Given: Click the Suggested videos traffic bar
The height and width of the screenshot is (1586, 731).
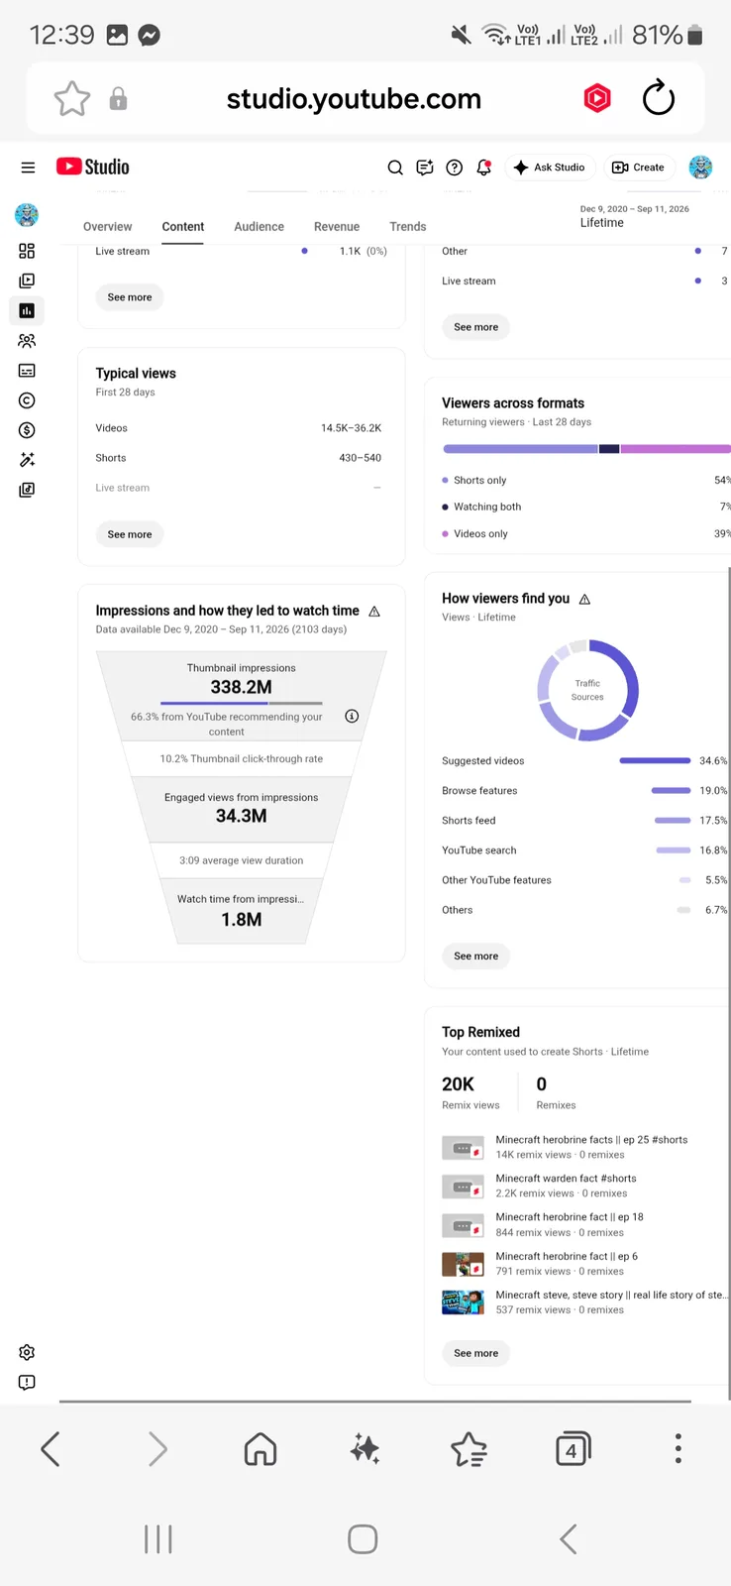Looking at the screenshot, I should tap(655, 761).
